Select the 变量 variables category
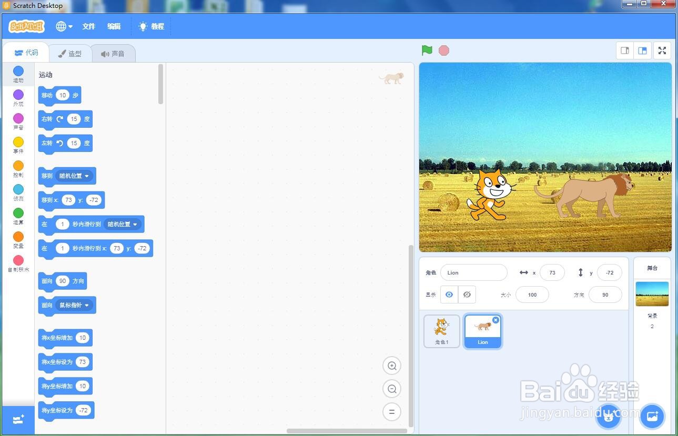 (x=18, y=240)
